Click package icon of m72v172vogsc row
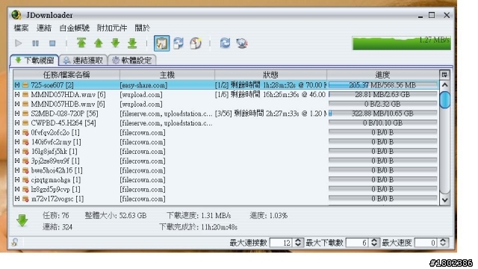478x269 pixels. coord(25,199)
